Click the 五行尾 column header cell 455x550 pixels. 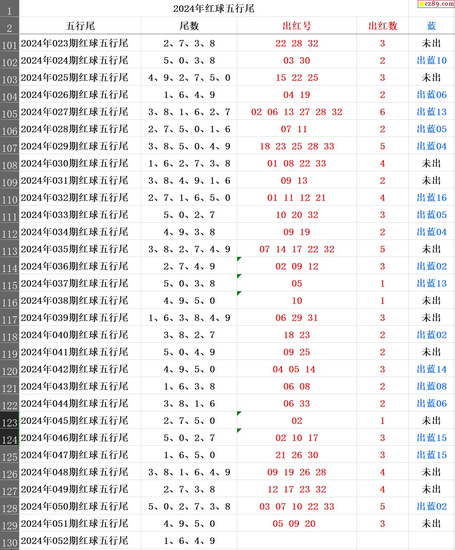[80, 26]
